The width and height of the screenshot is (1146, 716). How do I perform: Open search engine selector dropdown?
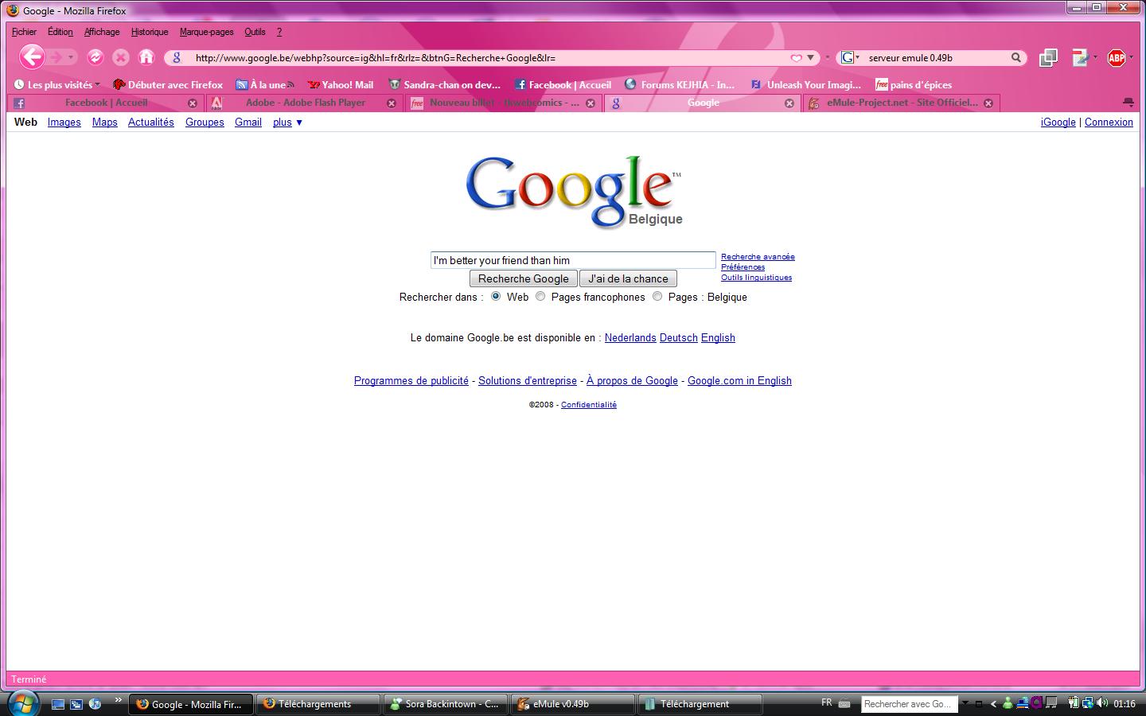[x=850, y=57]
